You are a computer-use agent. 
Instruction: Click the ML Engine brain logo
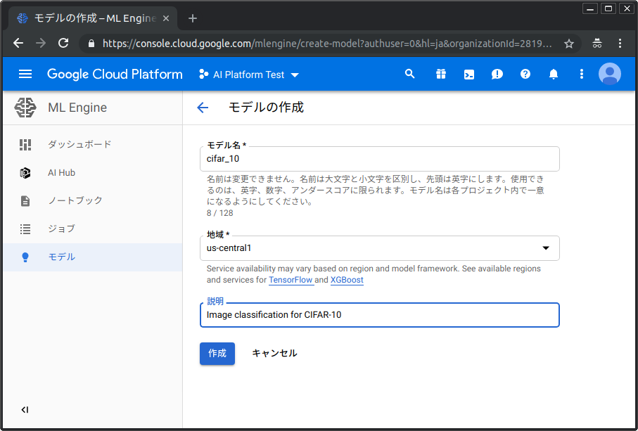25,108
